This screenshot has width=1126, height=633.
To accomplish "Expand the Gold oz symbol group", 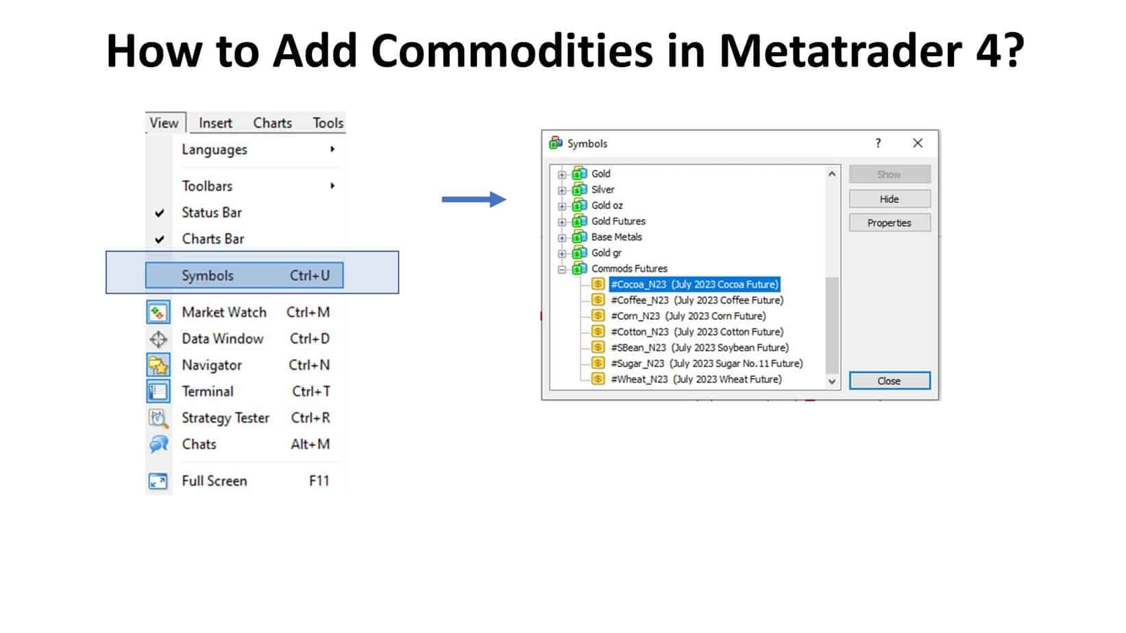I will [x=562, y=206].
